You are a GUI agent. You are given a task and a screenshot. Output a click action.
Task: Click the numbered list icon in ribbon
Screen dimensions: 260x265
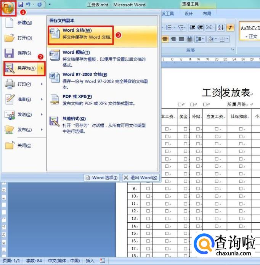pos(169,27)
